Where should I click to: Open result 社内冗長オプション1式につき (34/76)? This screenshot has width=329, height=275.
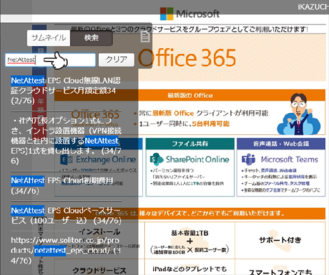pos(66,141)
